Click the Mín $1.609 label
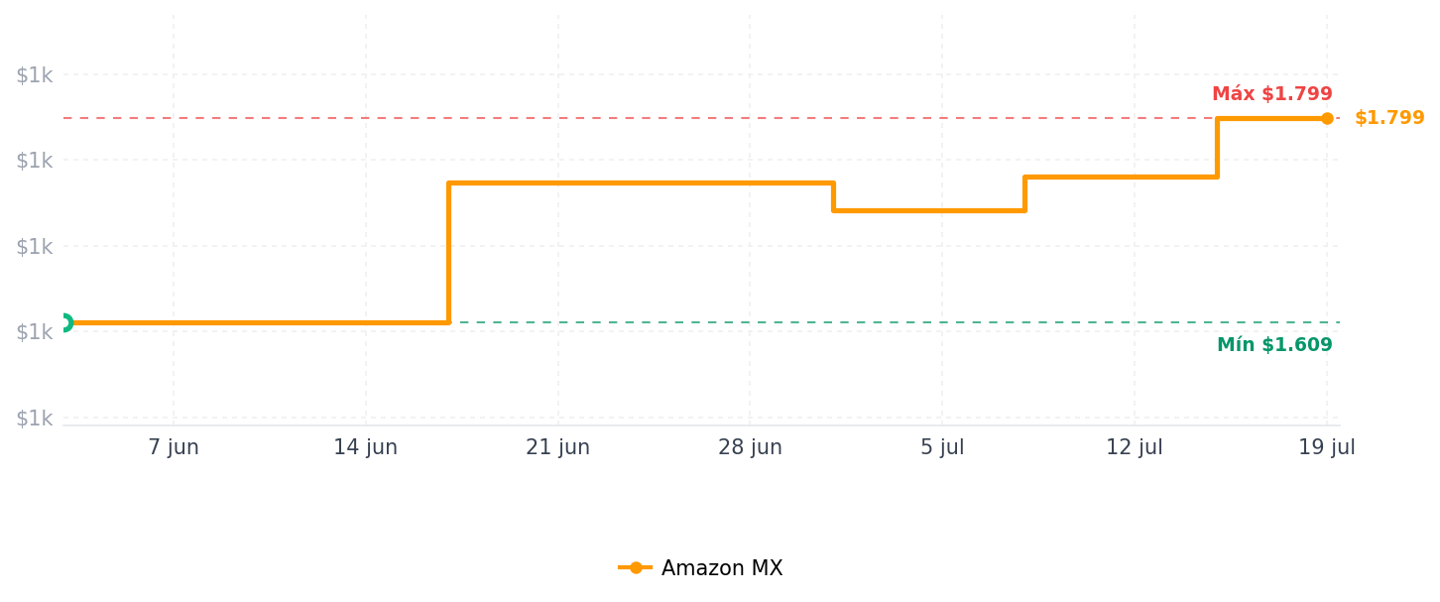This screenshot has width=1440, height=602. [1274, 345]
